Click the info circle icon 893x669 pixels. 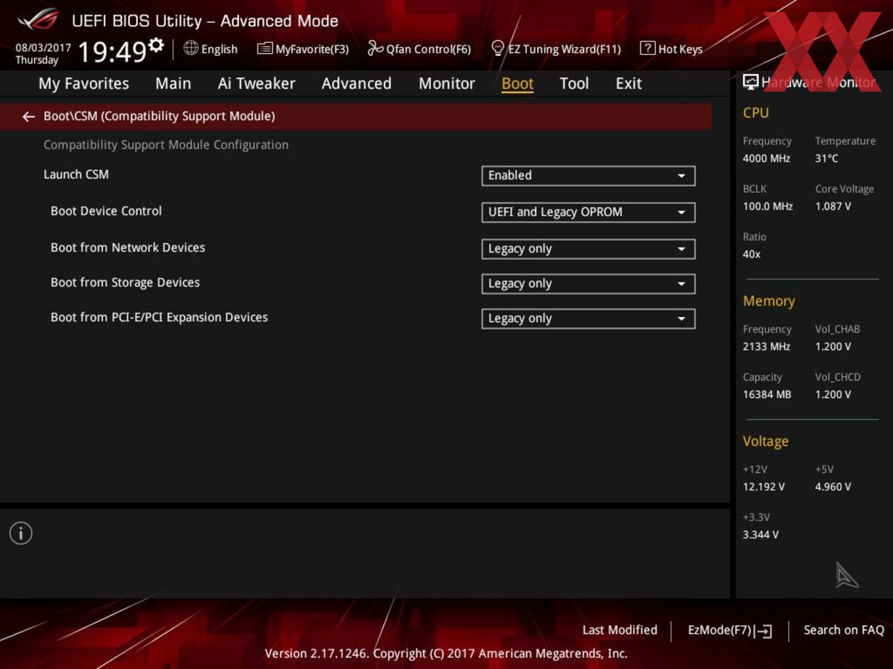click(x=21, y=533)
